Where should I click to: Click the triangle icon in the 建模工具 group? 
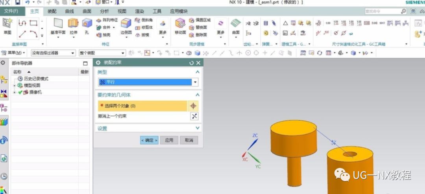(x=285, y=23)
